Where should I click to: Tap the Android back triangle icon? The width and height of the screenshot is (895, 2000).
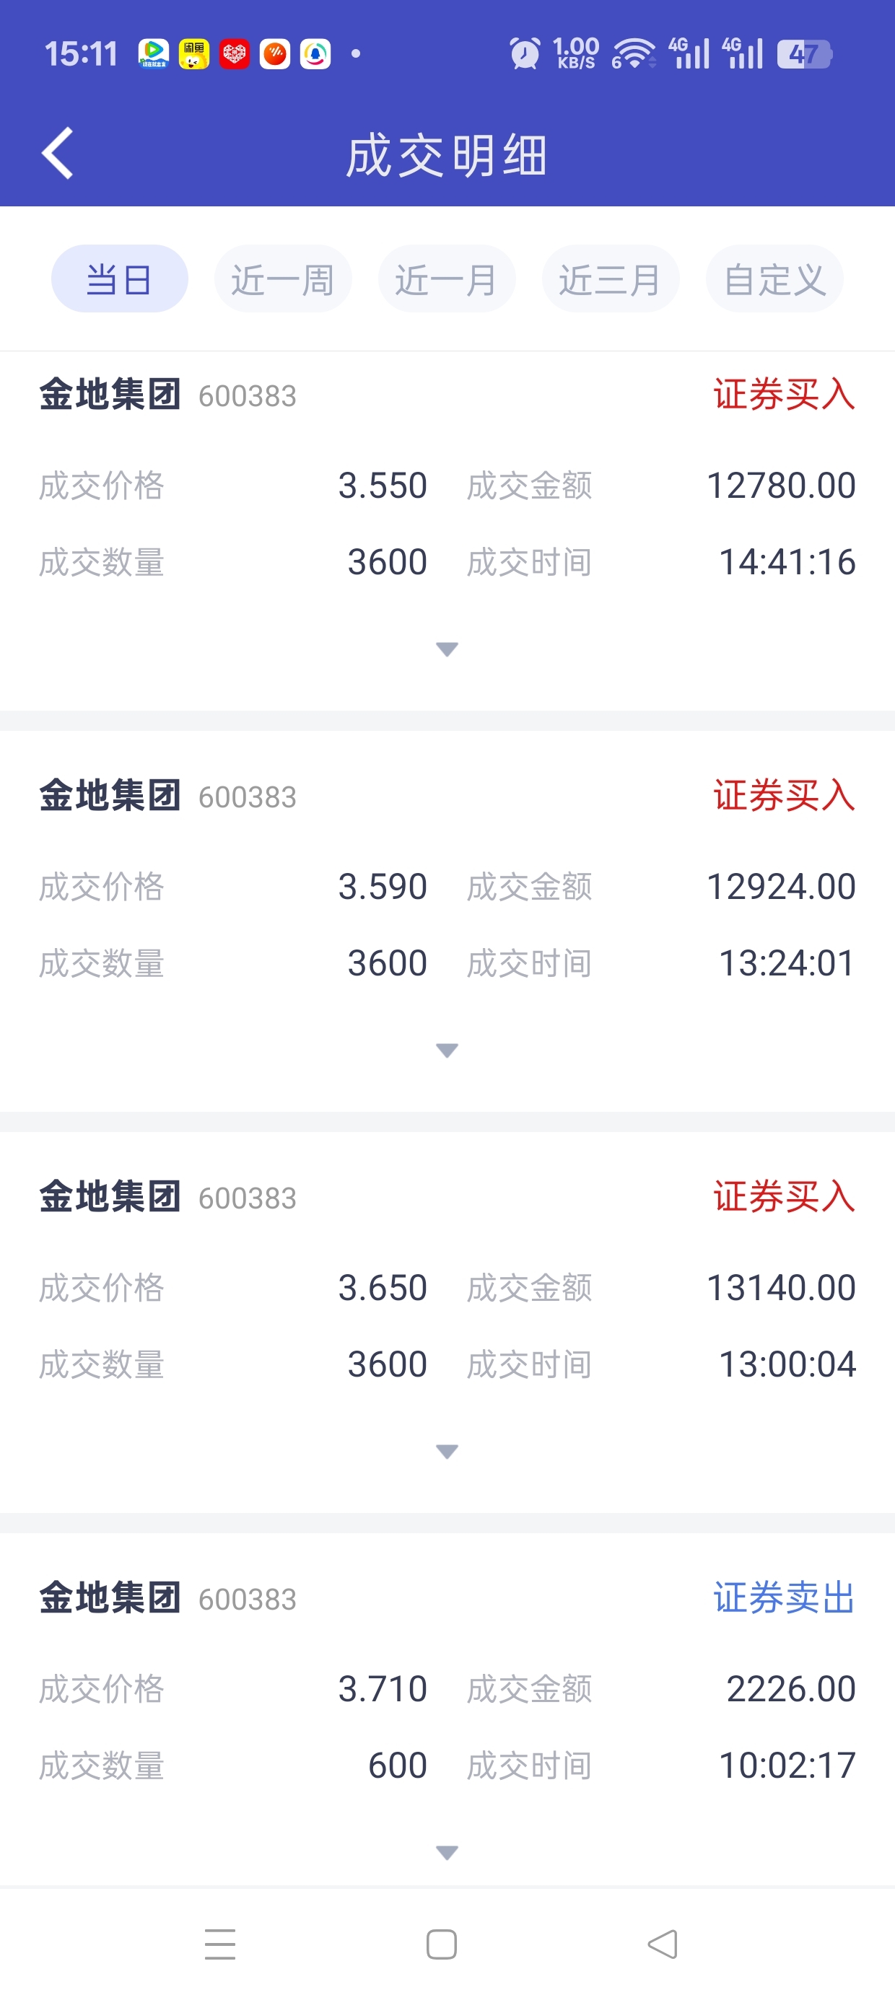pyautogui.click(x=663, y=1944)
